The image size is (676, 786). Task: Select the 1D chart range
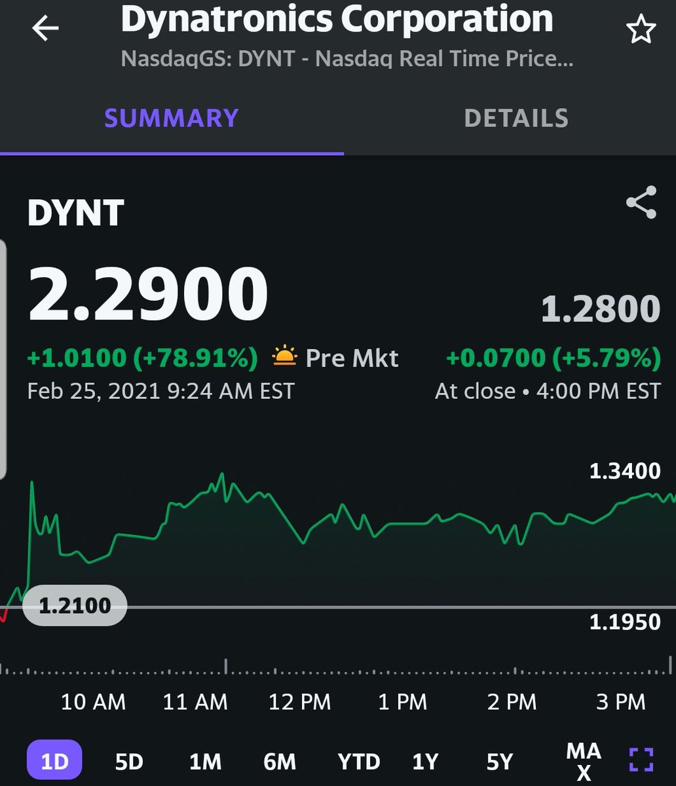coord(54,761)
